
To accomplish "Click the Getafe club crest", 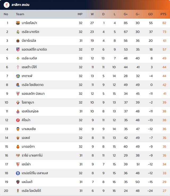I will pyautogui.click(x=18, y=76).
